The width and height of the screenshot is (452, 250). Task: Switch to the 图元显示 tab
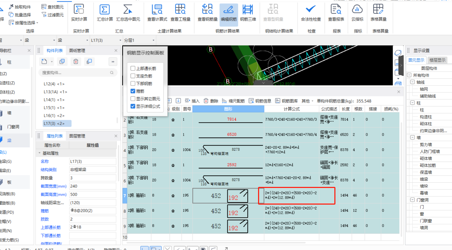point(416,60)
